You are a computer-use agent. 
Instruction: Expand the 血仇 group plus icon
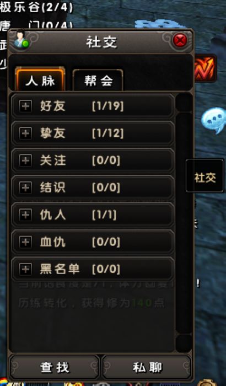pyautogui.click(x=25, y=242)
